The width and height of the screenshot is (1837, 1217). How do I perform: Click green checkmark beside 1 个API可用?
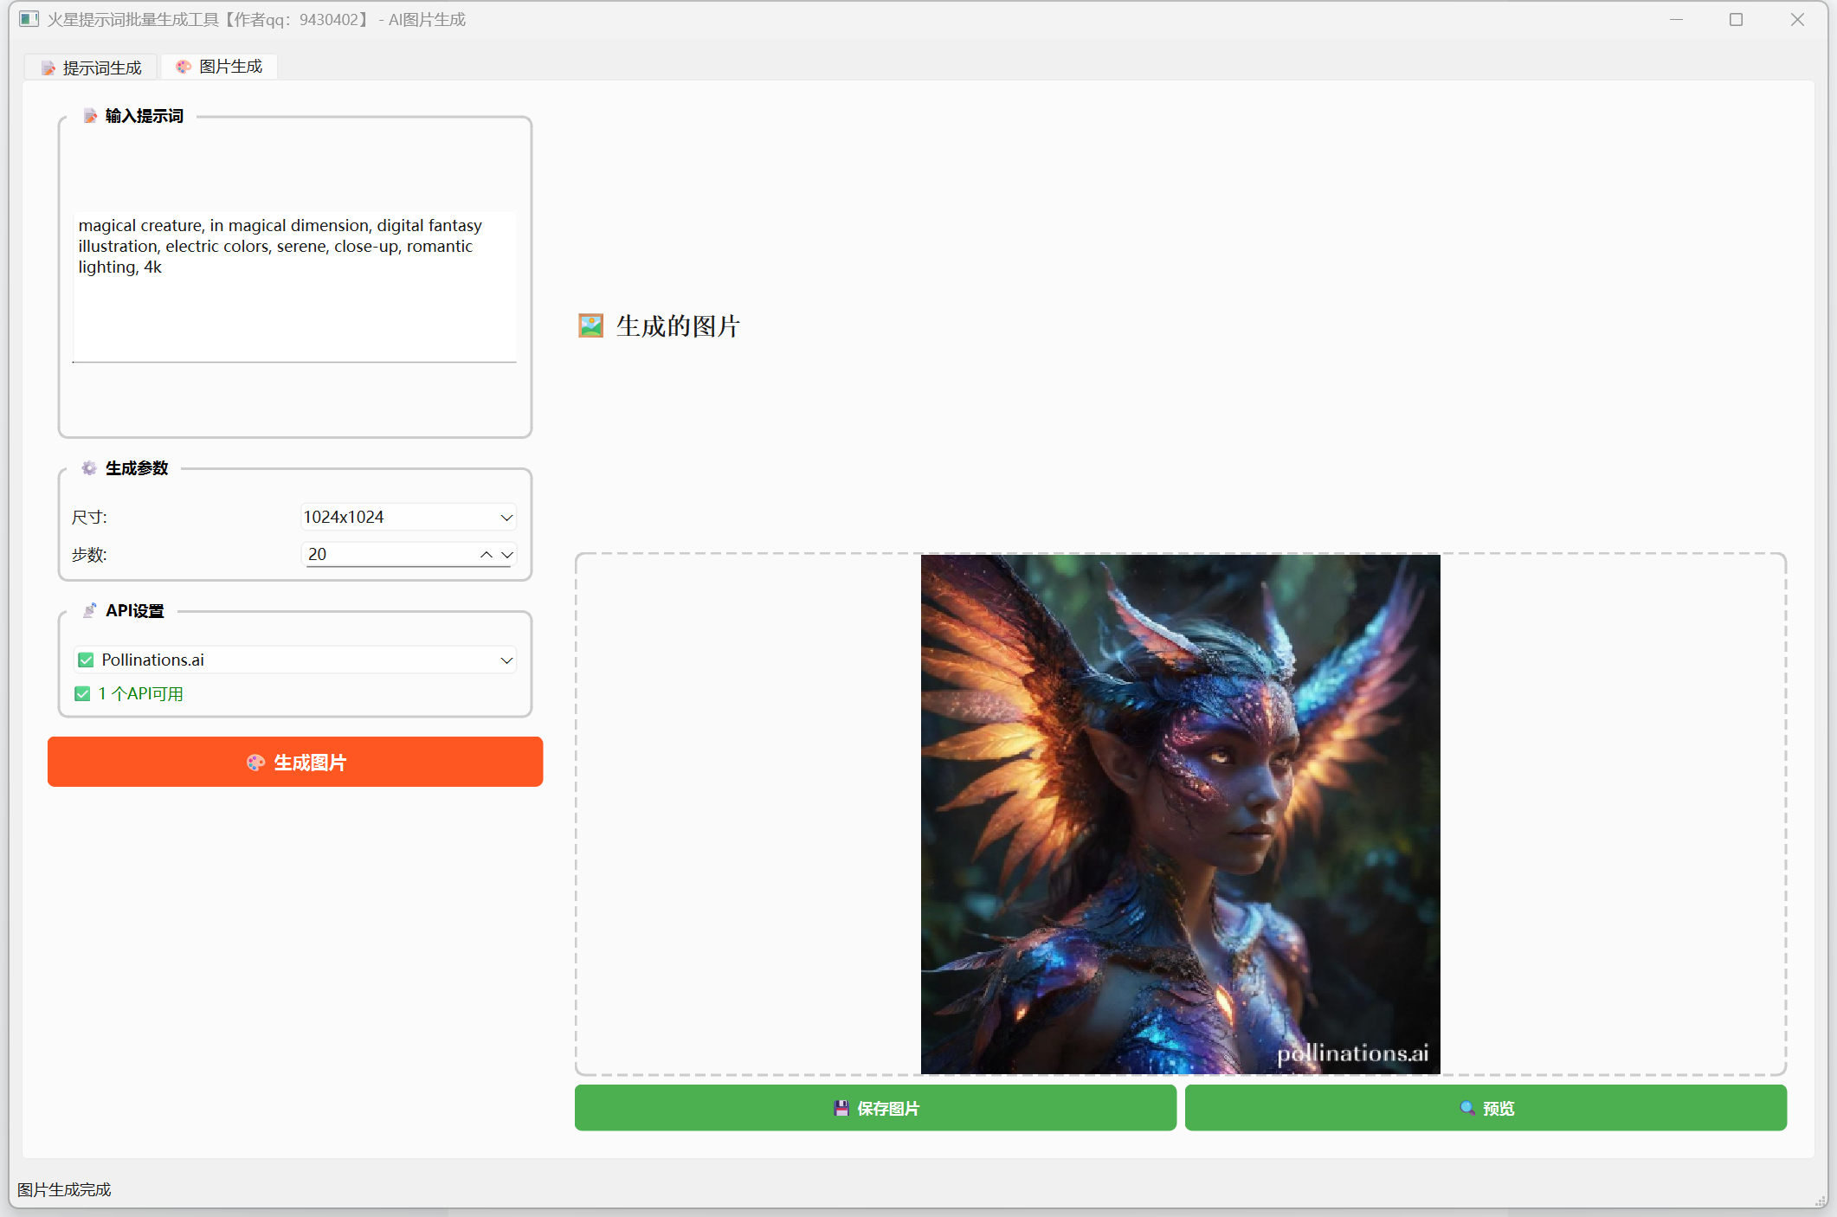82,694
